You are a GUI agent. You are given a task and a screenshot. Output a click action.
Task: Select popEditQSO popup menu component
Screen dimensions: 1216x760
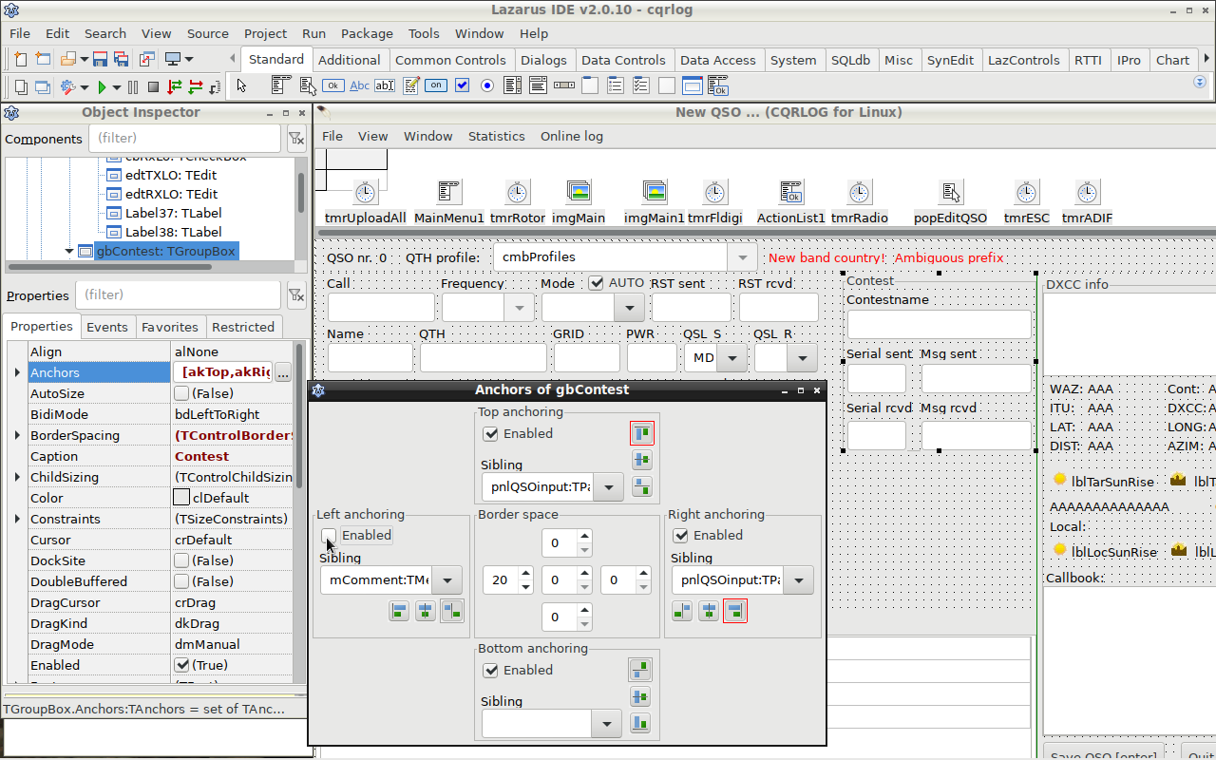(951, 193)
